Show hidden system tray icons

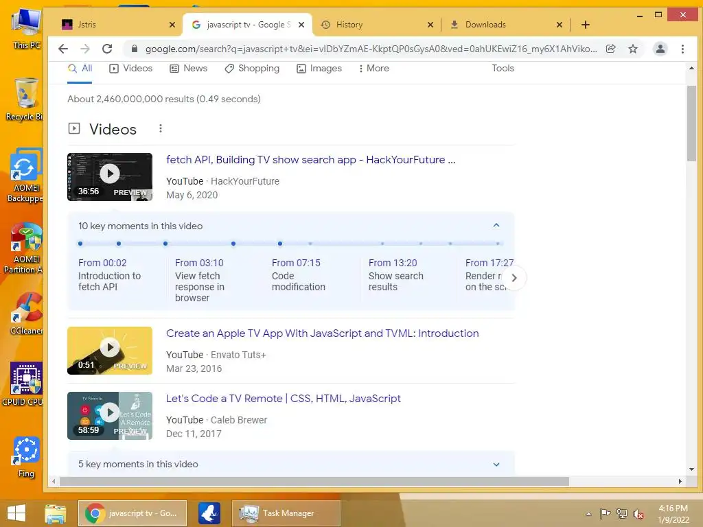tap(588, 514)
